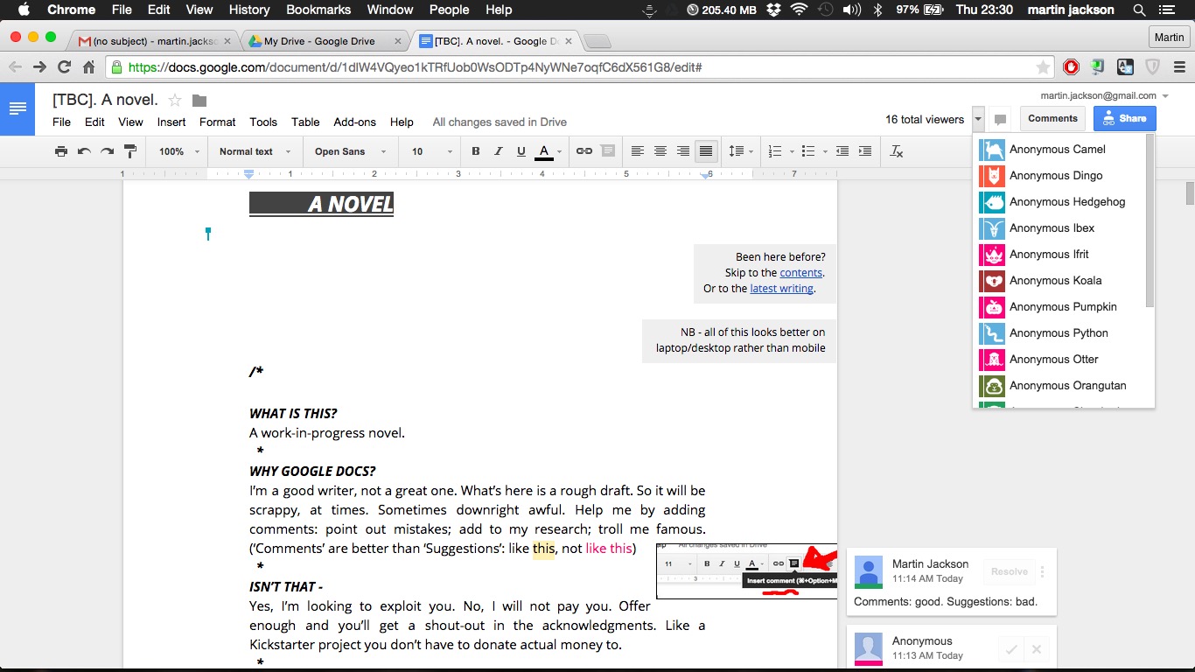Open the Format menu
1195x672 pixels.
pos(217,122)
